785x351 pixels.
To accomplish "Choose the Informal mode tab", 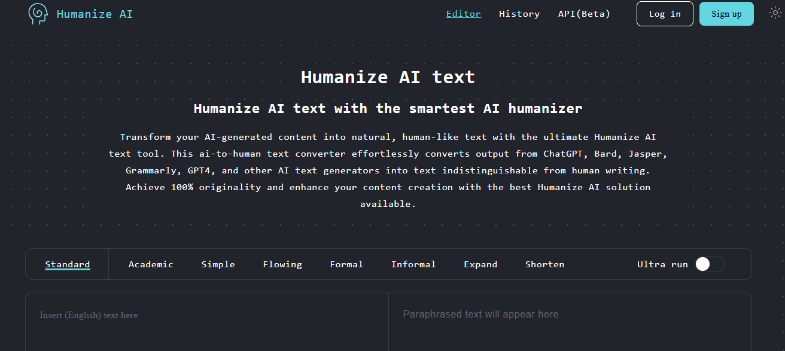I will pos(413,264).
